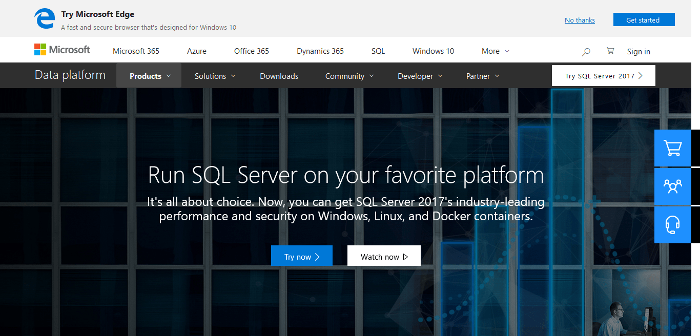Open the Community dropdown
Image resolution: width=700 pixels, height=336 pixels.
click(349, 75)
